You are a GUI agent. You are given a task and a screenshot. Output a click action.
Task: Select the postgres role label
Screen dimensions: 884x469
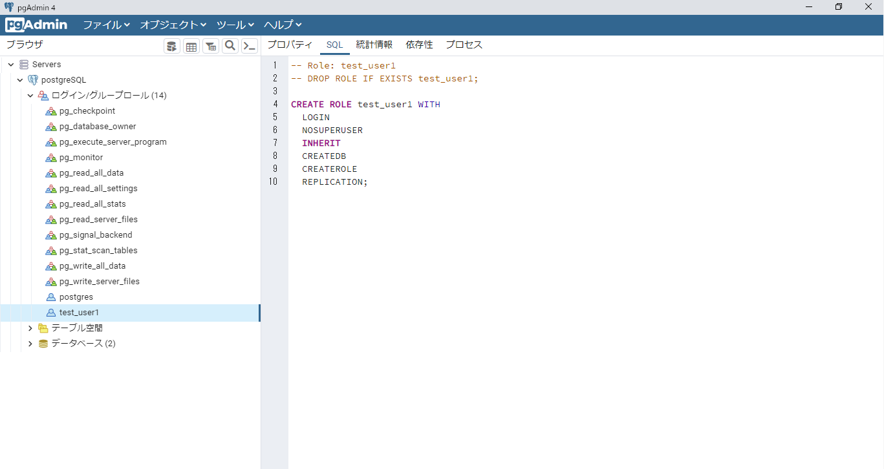click(x=76, y=297)
